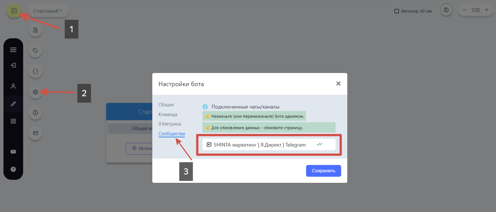
Task: Open the user profile icon in the sidebar
Action: 13,86
